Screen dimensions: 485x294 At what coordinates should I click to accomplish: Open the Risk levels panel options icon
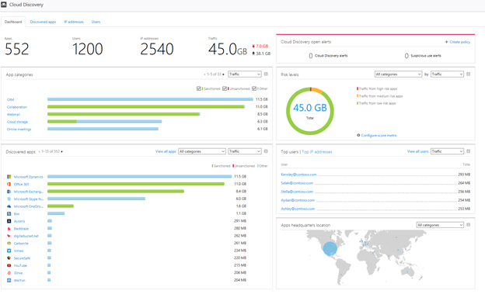[469, 74]
